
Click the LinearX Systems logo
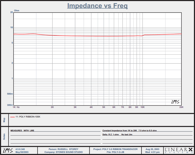(178, 150)
